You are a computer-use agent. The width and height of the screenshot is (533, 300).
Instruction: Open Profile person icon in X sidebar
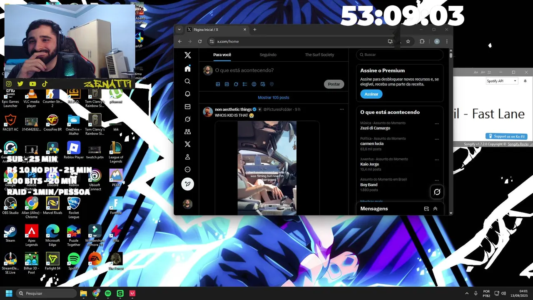pos(187,157)
